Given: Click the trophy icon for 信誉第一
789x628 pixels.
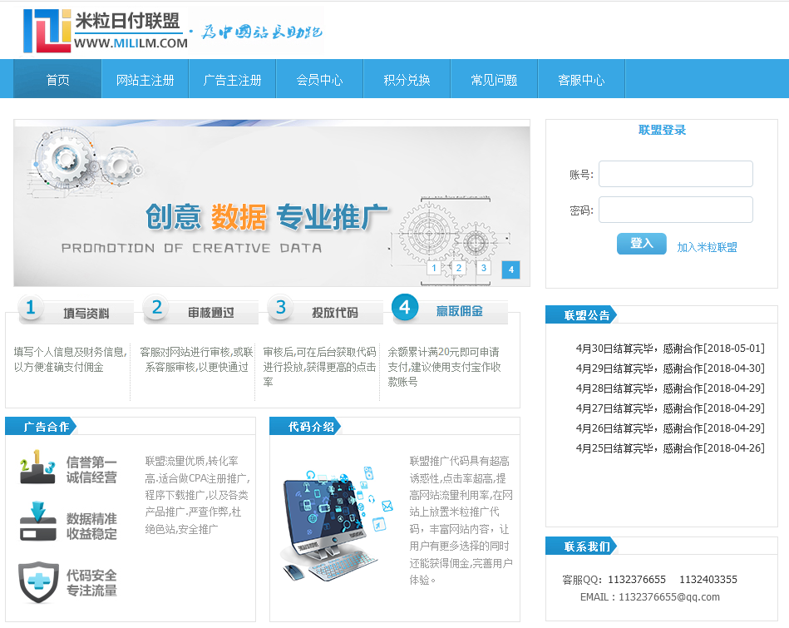Looking at the screenshot, I should click(x=37, y=468).
